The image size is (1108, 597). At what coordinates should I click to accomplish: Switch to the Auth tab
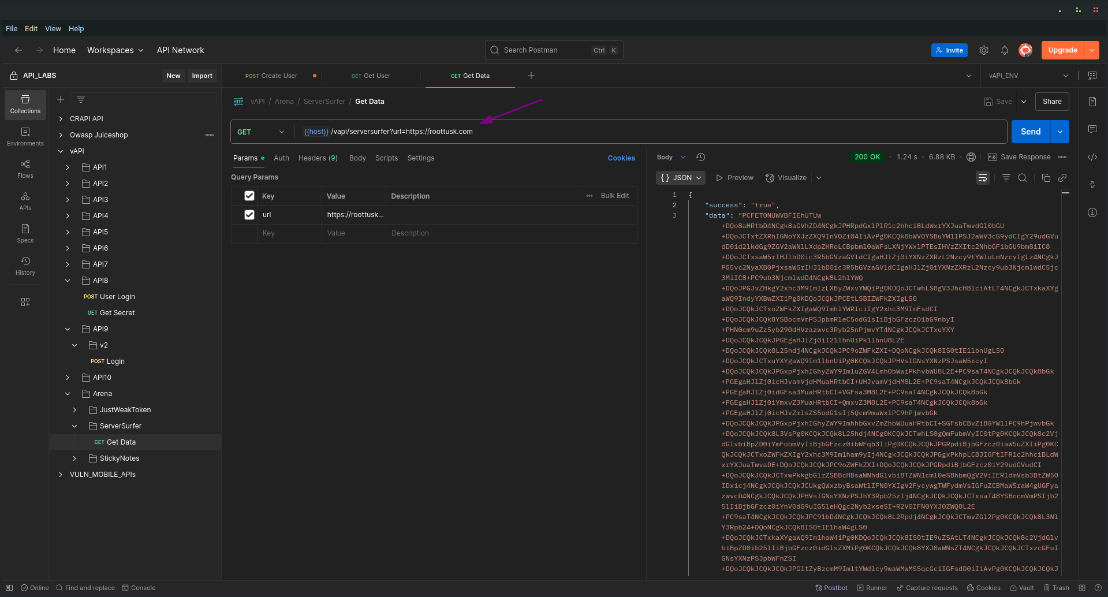point(281,158)
